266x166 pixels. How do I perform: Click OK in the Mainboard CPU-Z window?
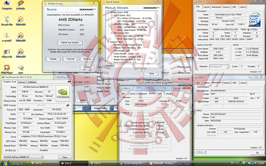tap(257, 153)
